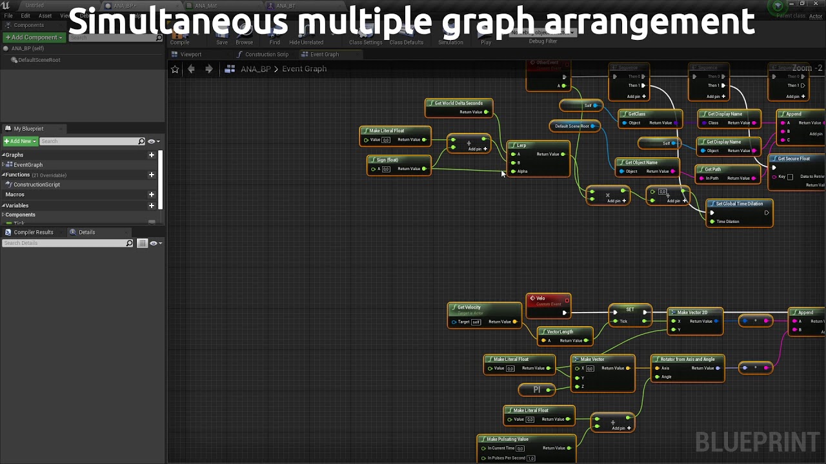826x464 pixels.
Task: Click the graph icon before ANA_BP breadcrumb
Action: tap(230, 69)
